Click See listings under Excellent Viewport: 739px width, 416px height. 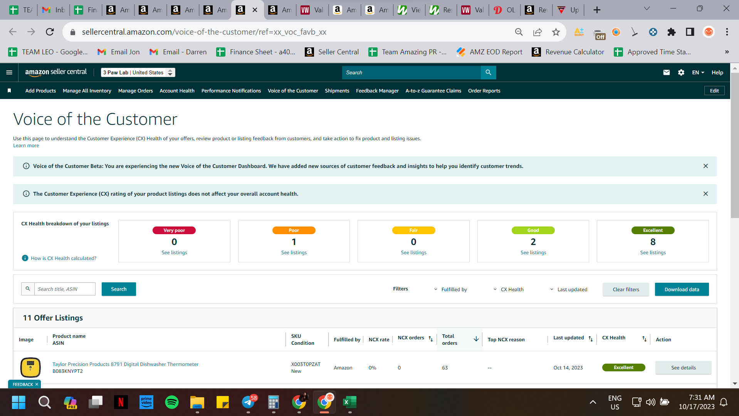653,252
